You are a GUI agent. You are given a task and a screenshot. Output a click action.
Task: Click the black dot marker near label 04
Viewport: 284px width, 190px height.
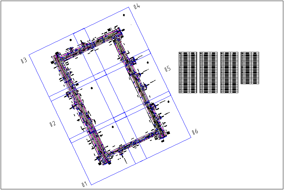(124, 15)
